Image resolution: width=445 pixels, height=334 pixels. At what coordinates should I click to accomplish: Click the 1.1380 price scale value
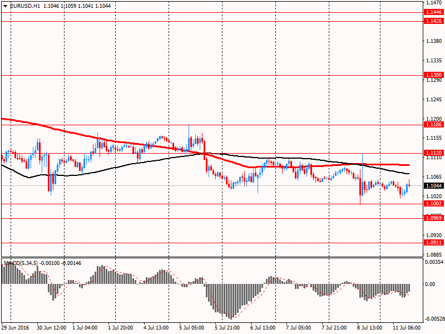pos(434,41)
